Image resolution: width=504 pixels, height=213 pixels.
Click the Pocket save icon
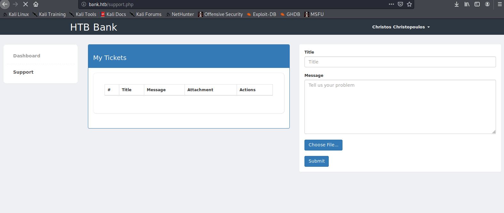(400, 4)
